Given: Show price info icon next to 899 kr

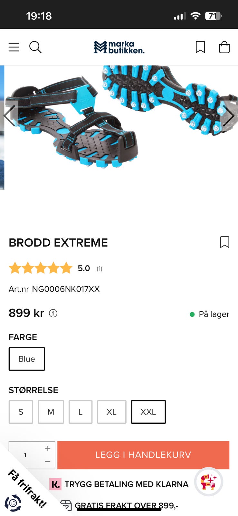Looking at the screenshot, I should tap(53, 313).
